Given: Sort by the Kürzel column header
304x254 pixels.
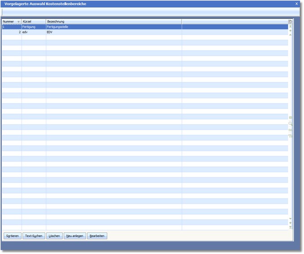Looking at the screenshot, I should 34,22.
